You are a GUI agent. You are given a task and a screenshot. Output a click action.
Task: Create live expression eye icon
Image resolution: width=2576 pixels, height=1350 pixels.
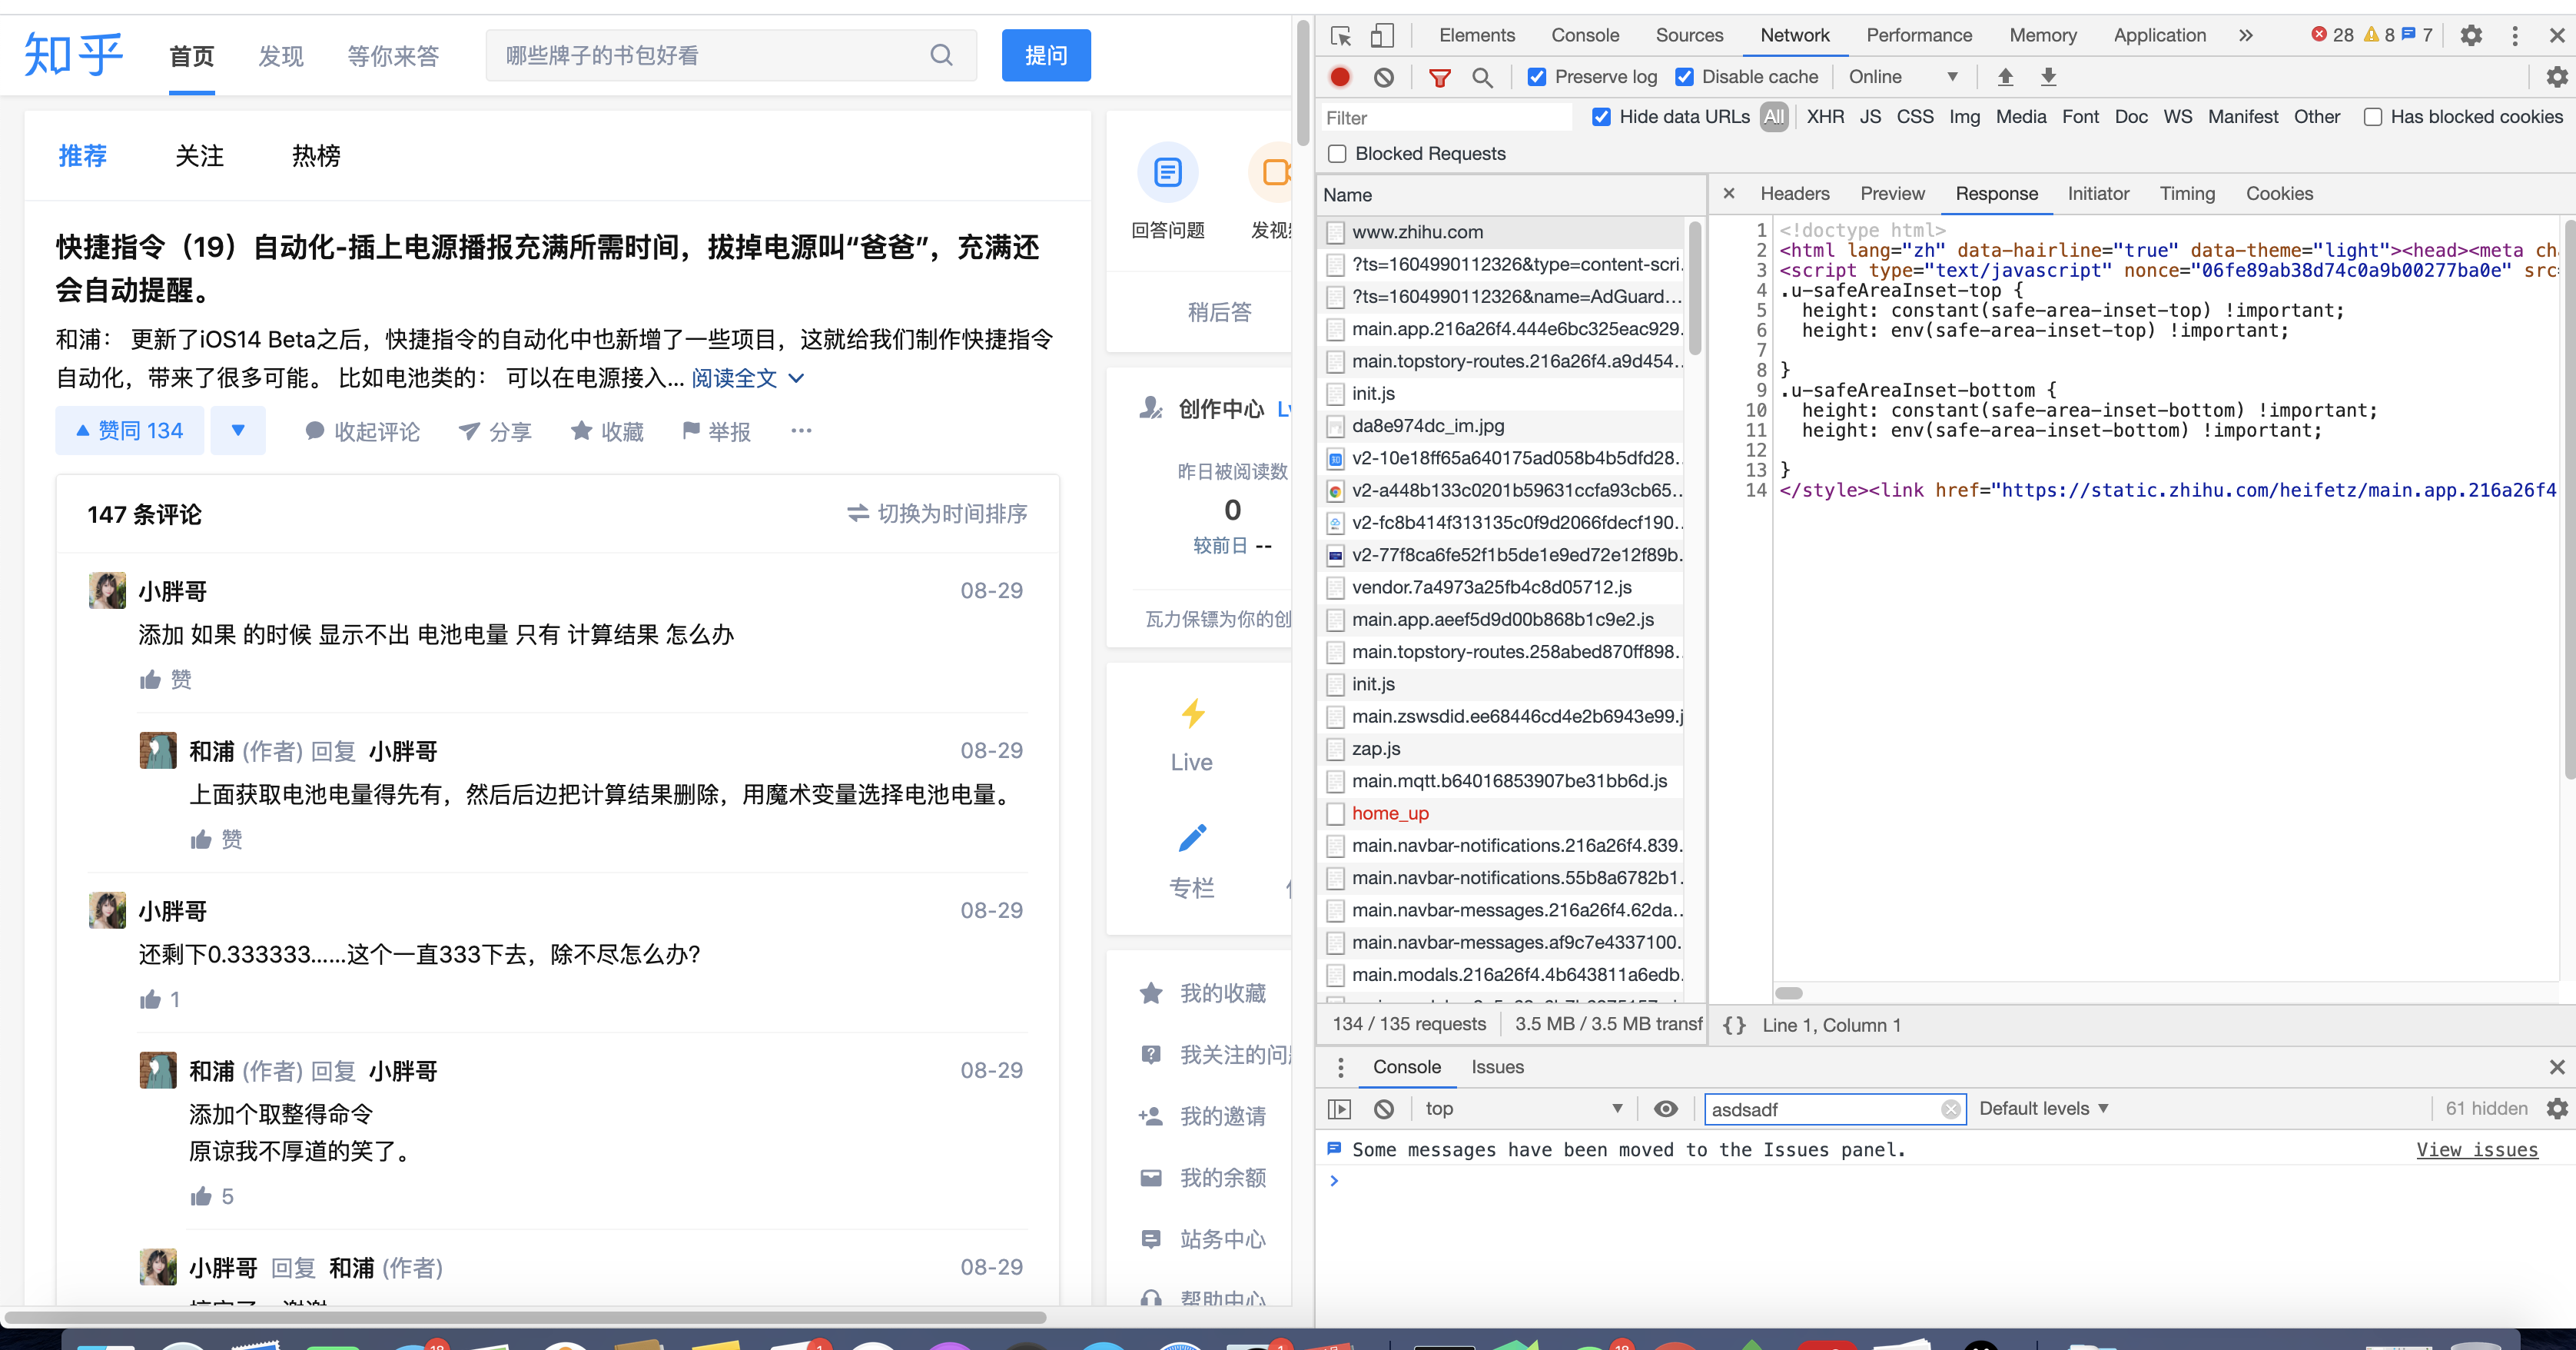[1666, 1109]
